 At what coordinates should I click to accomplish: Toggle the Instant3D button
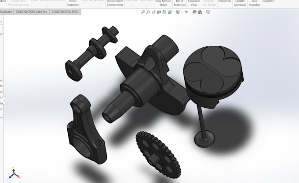click(225, 1)
